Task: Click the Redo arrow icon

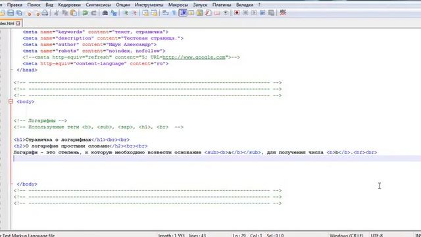Action: click(93, 13)
